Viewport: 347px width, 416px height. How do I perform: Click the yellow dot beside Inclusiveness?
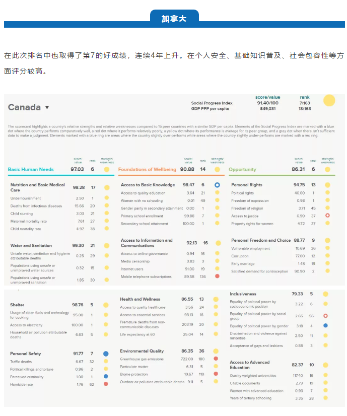[x=325, y=294]
